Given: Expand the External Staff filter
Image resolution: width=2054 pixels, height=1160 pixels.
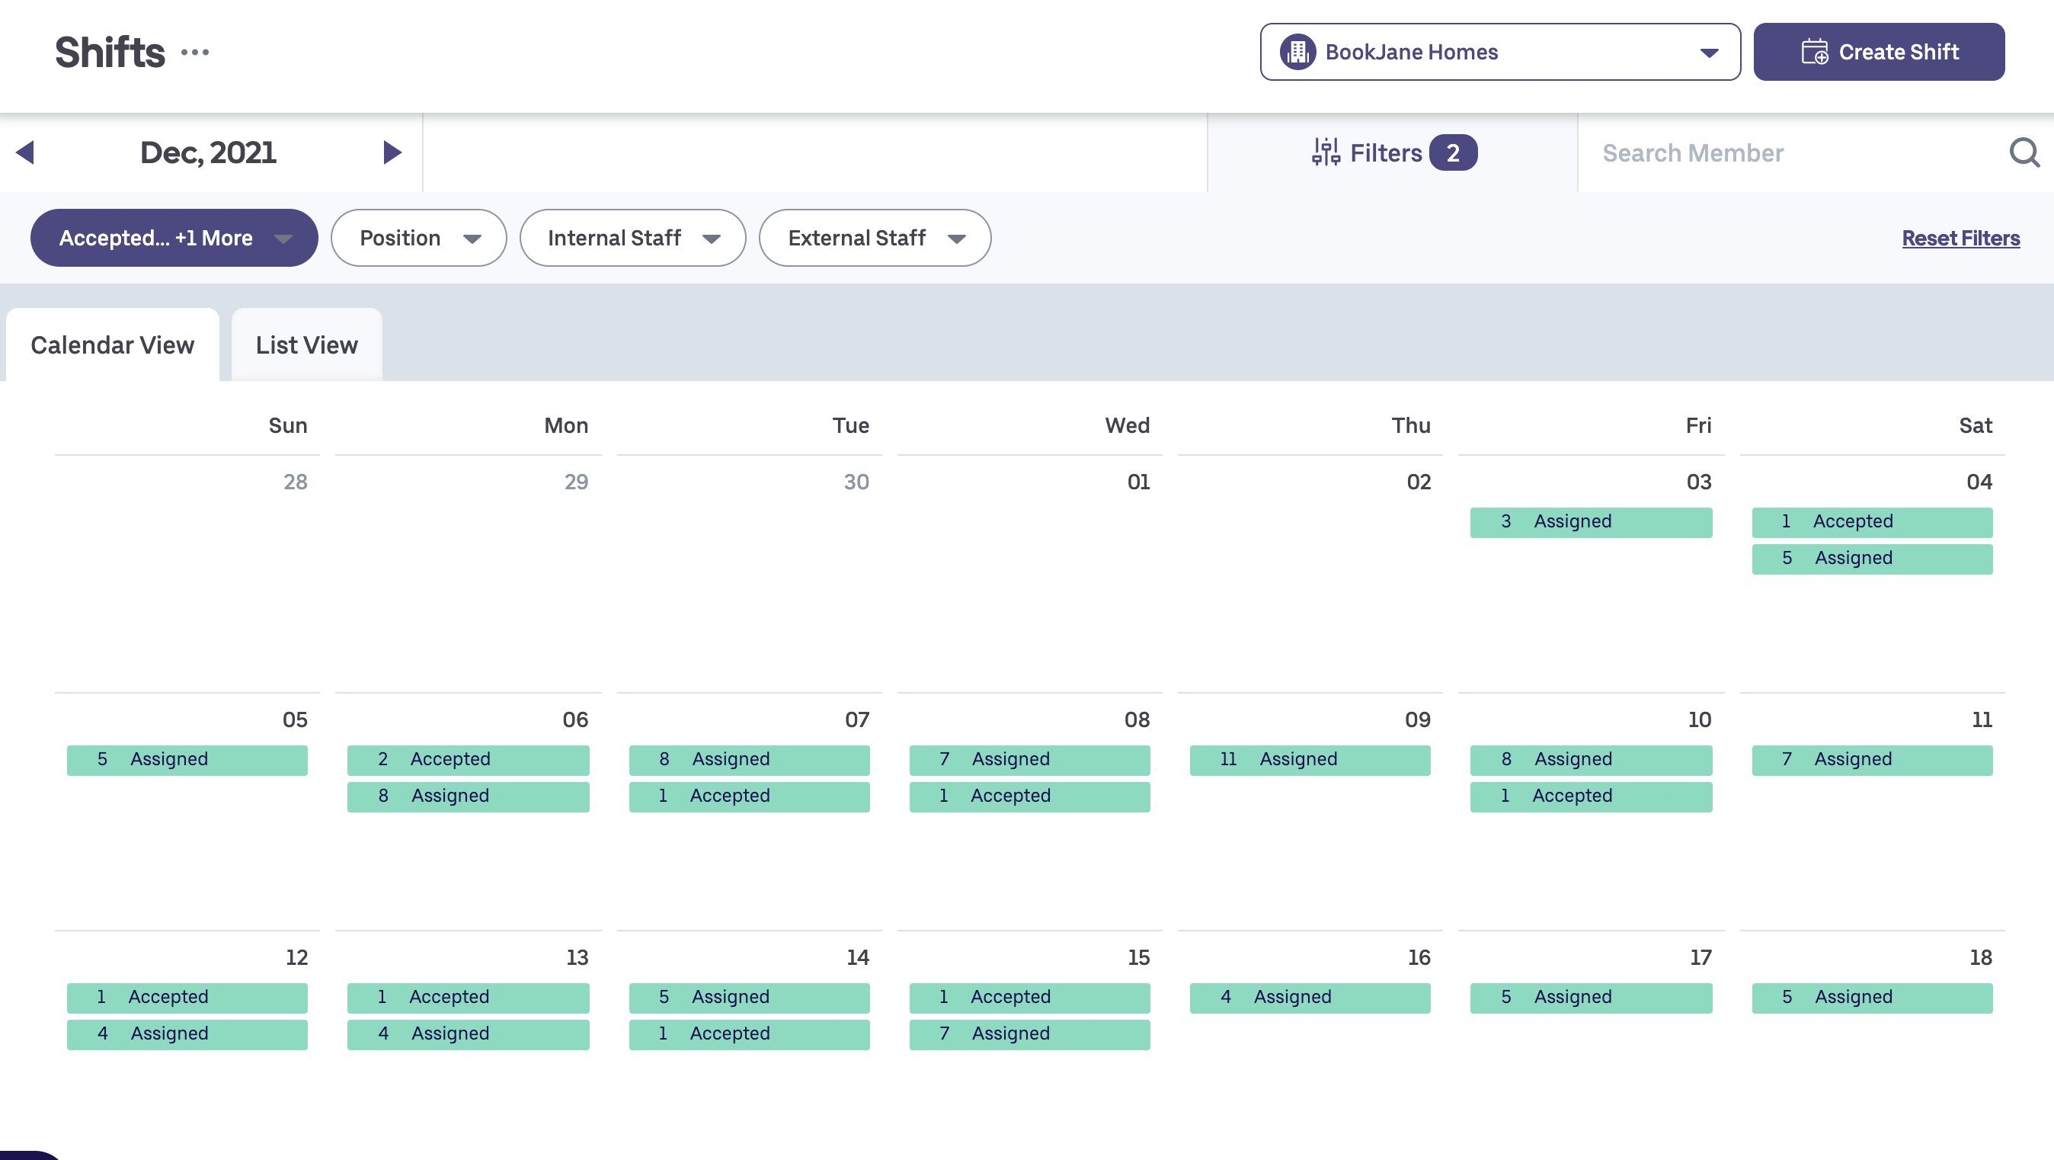Looking at the screenshot, I should point(875,238).
